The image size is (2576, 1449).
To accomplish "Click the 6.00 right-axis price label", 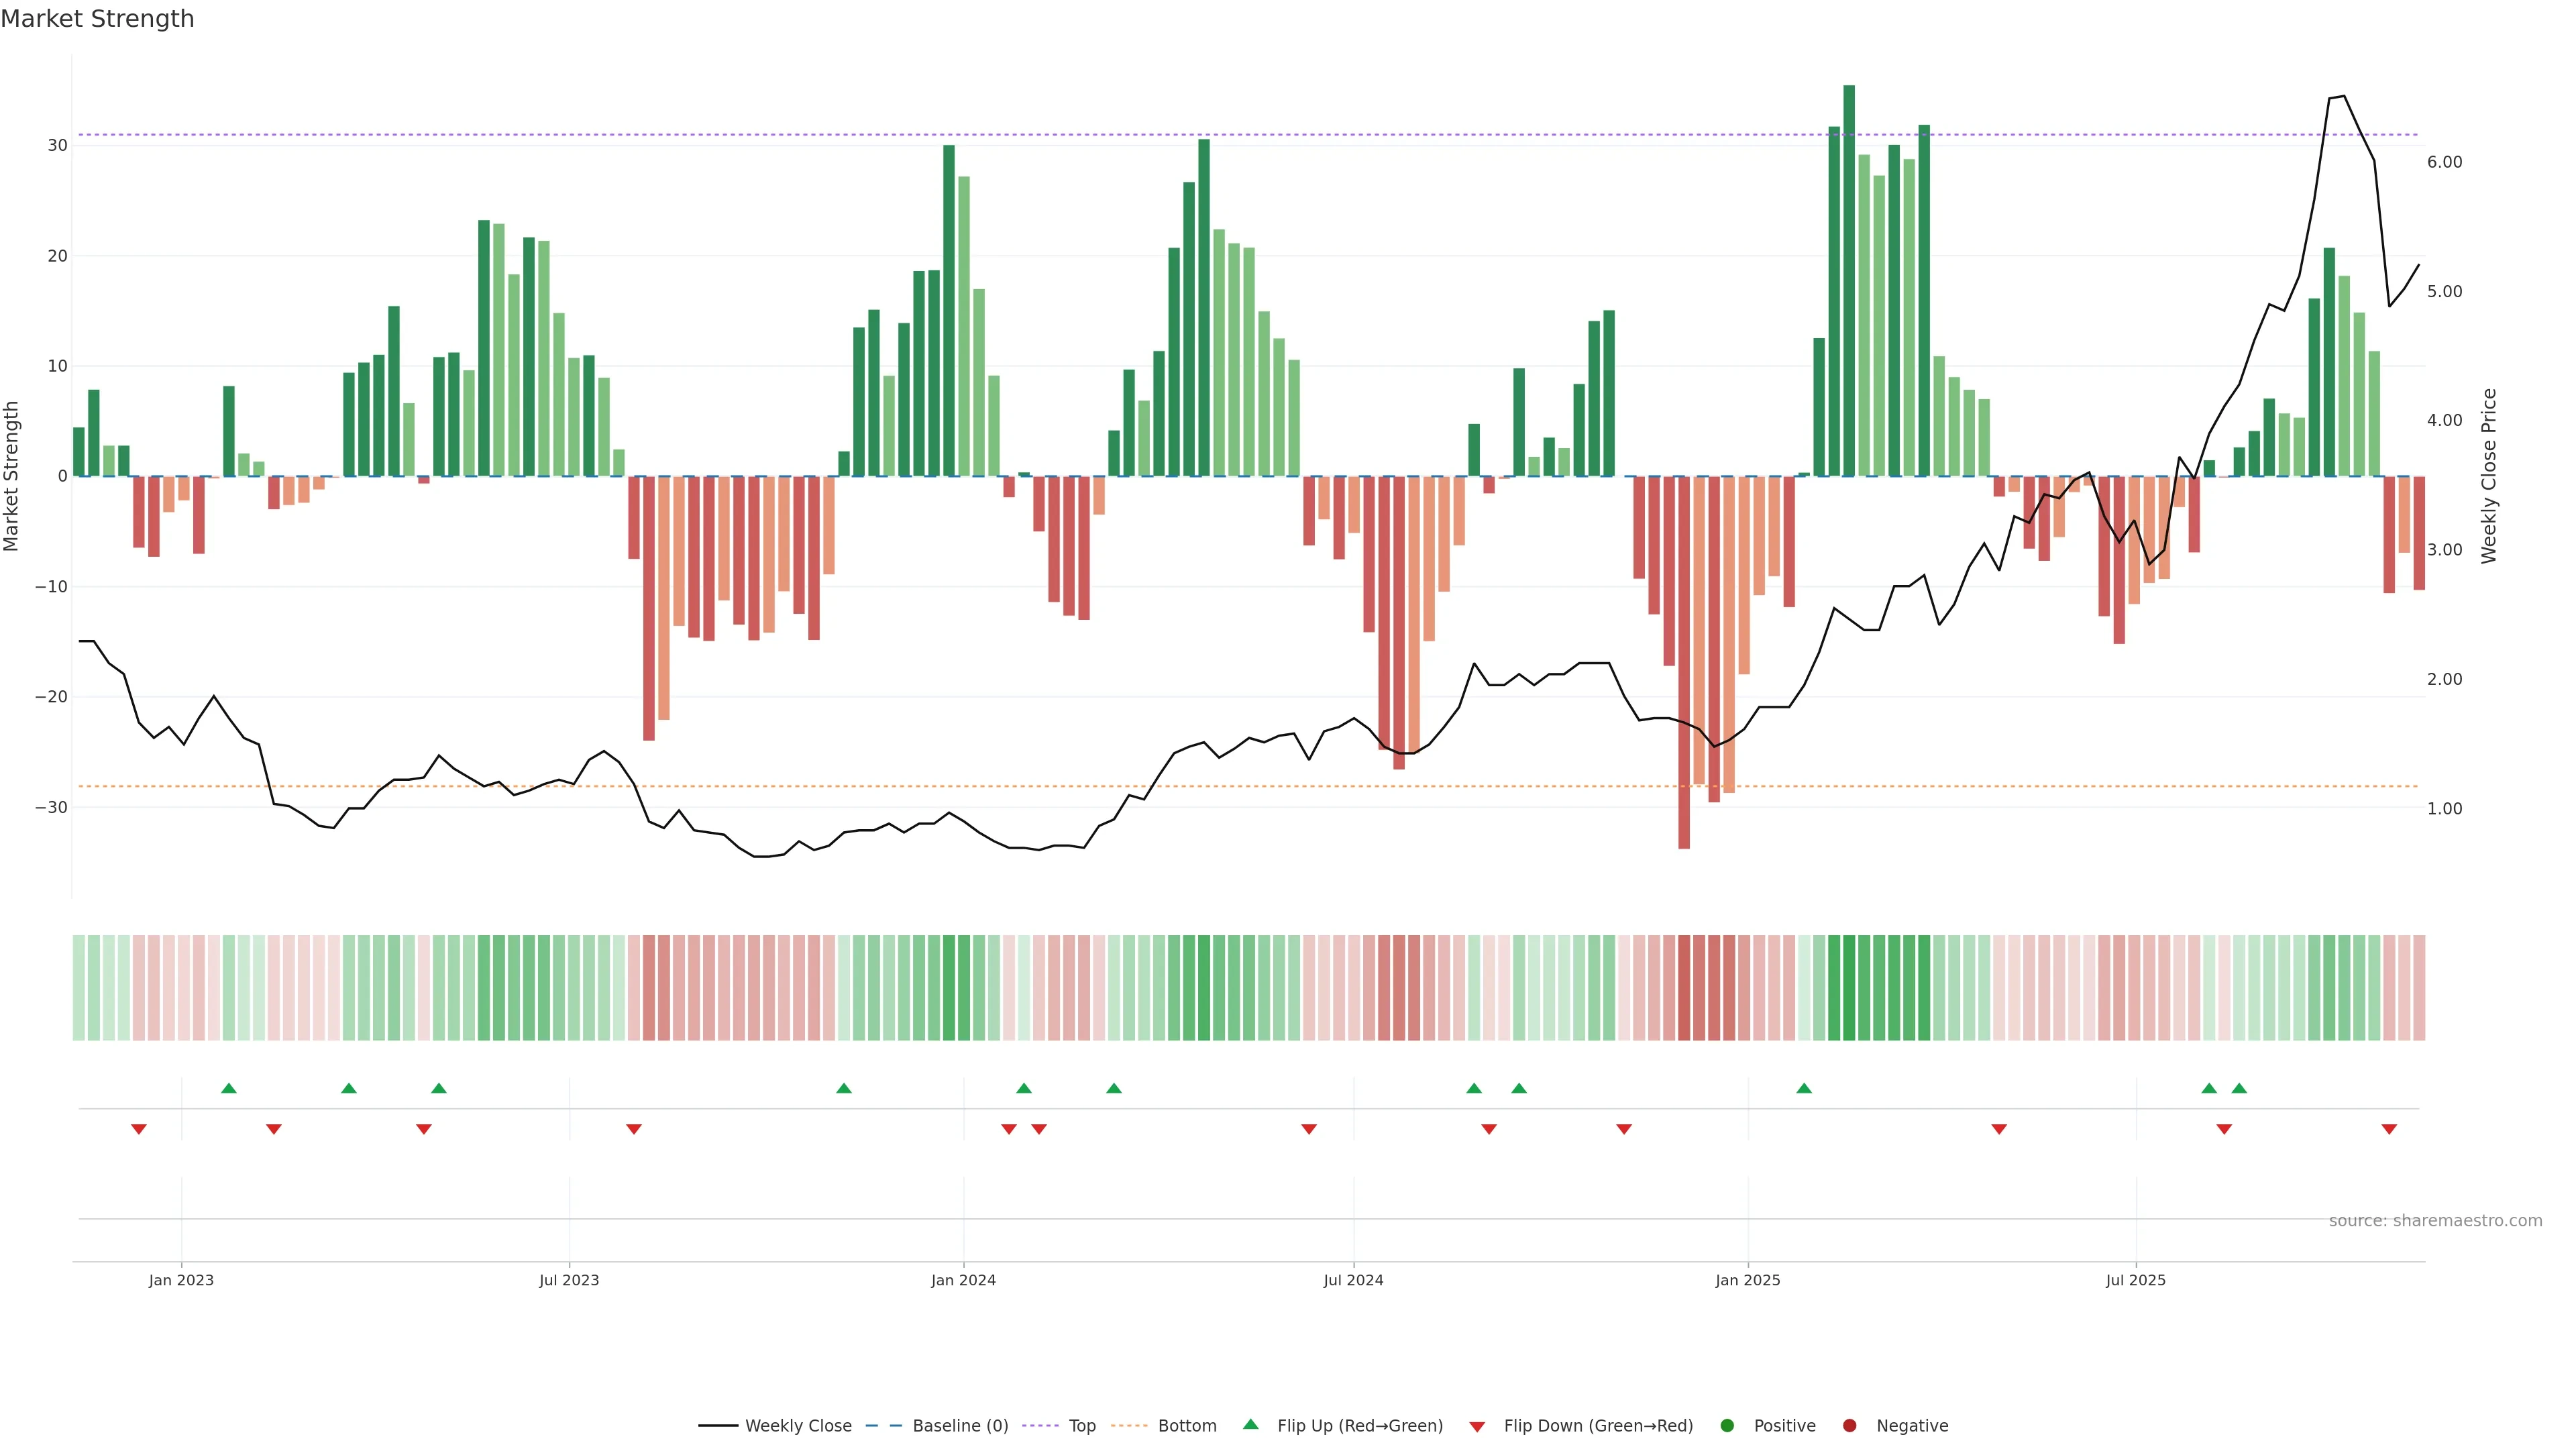I will point(2444,162).
